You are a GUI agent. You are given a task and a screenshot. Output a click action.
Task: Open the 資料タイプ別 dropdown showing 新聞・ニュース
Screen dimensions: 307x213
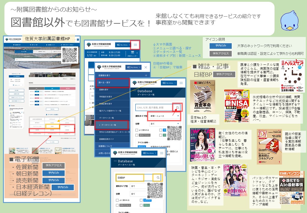(164, 116)
